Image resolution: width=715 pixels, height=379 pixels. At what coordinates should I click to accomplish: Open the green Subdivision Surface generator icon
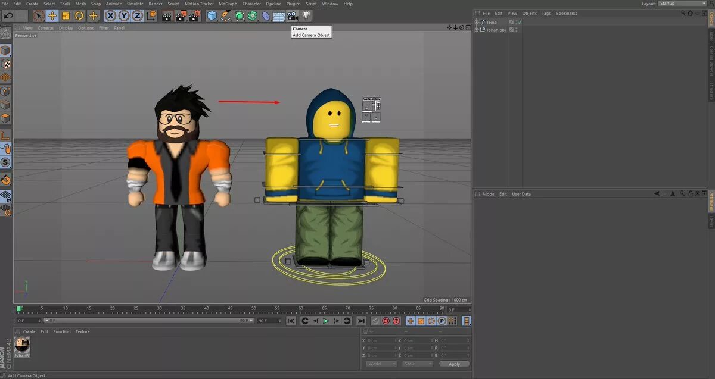pyautogui.click(x=240, y=15)
